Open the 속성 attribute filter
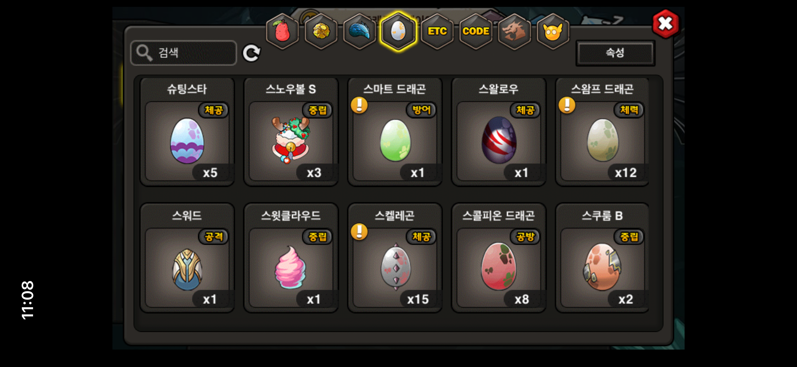Viewport: 797px width, 367px height. 615,53
